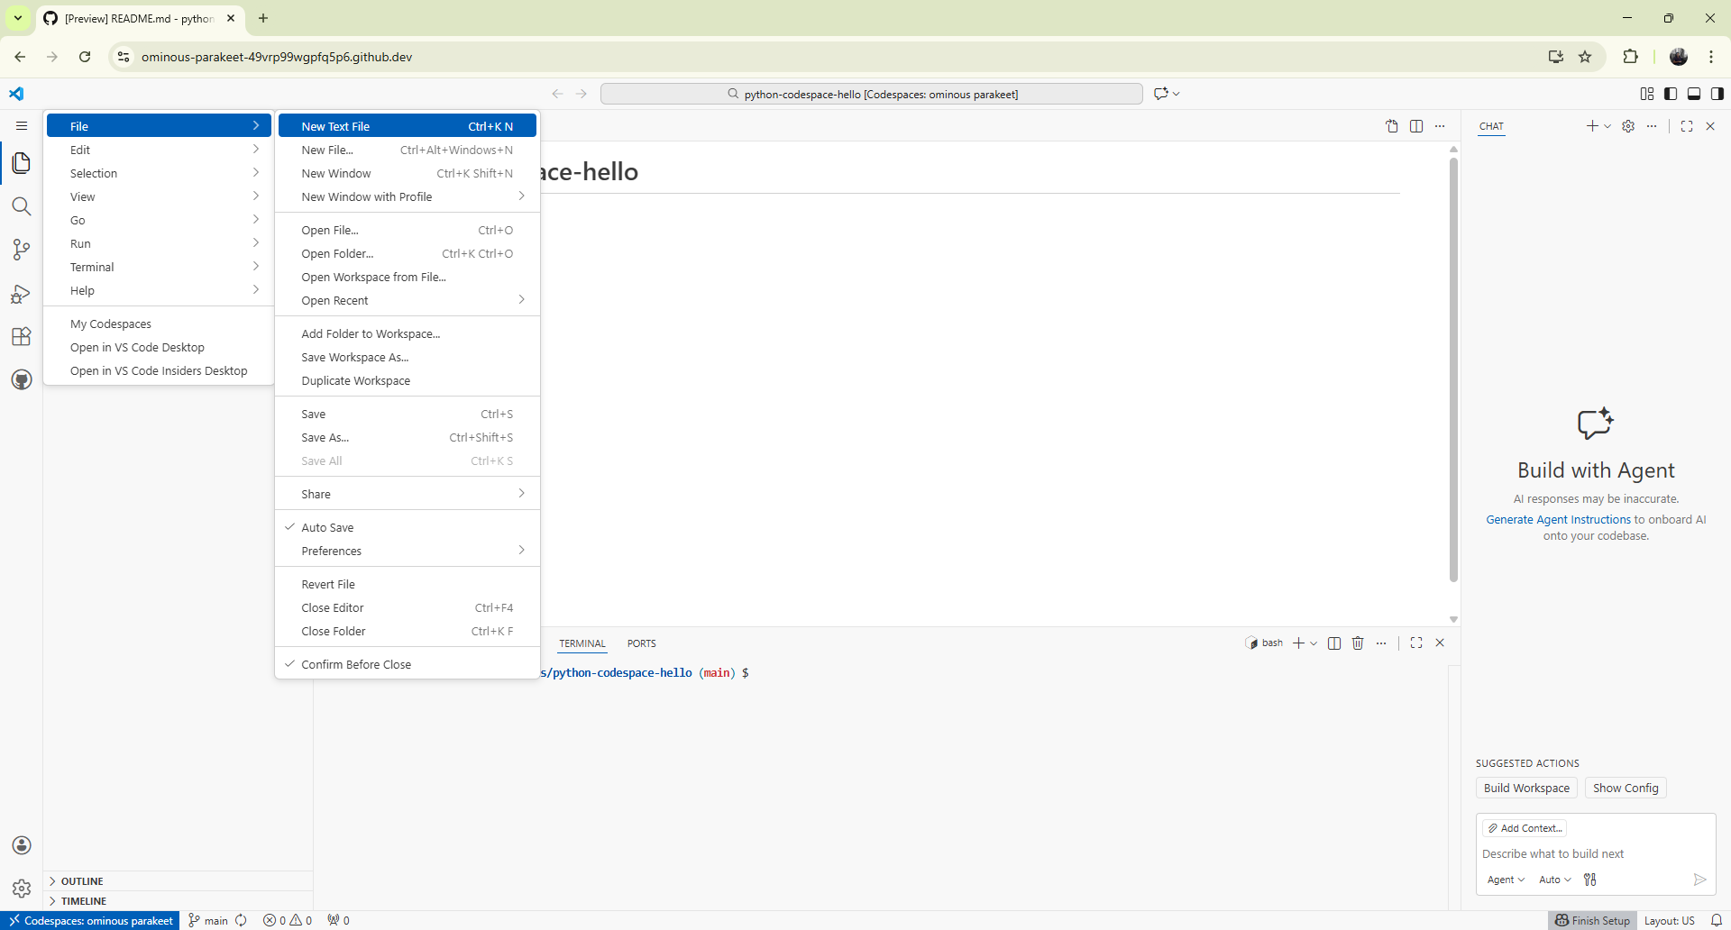Open the Search view in activity bar
Screen dimensions: 1731x930
pos(22,206)
